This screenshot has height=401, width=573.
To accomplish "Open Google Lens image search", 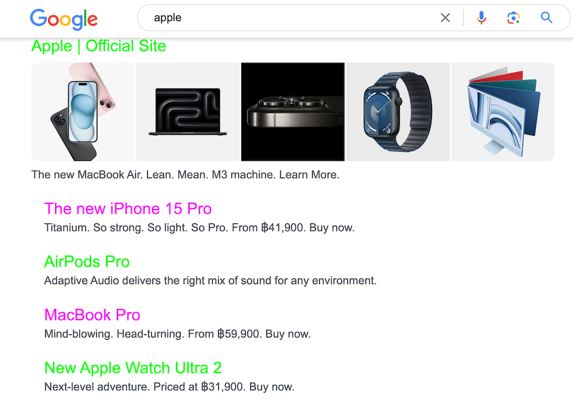I will tap(513, 18).
